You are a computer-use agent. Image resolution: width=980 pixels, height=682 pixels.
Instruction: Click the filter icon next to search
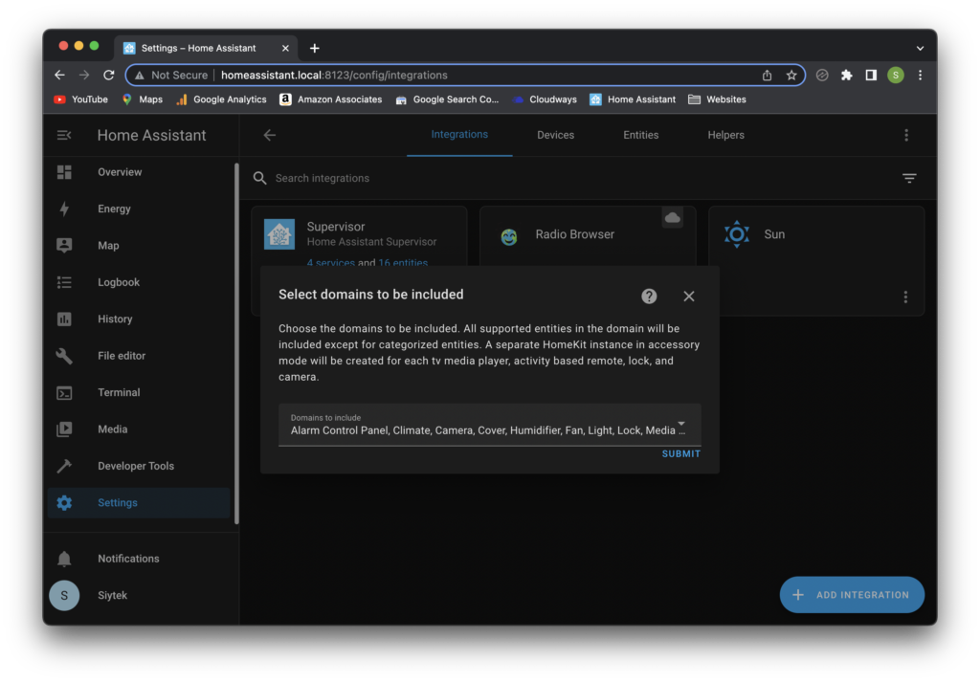point(909,178)
